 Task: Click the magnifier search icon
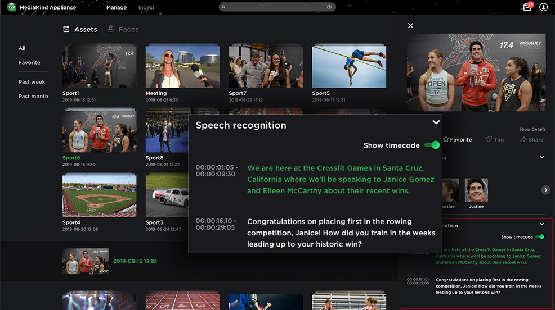(x=223, y=7)
